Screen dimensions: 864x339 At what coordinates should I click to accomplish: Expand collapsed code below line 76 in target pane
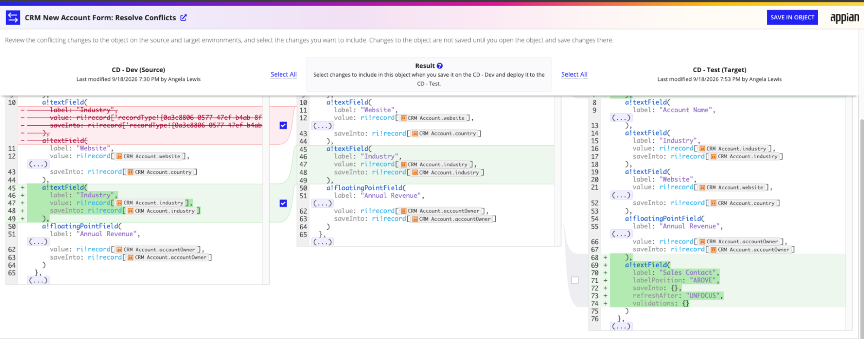621,326
